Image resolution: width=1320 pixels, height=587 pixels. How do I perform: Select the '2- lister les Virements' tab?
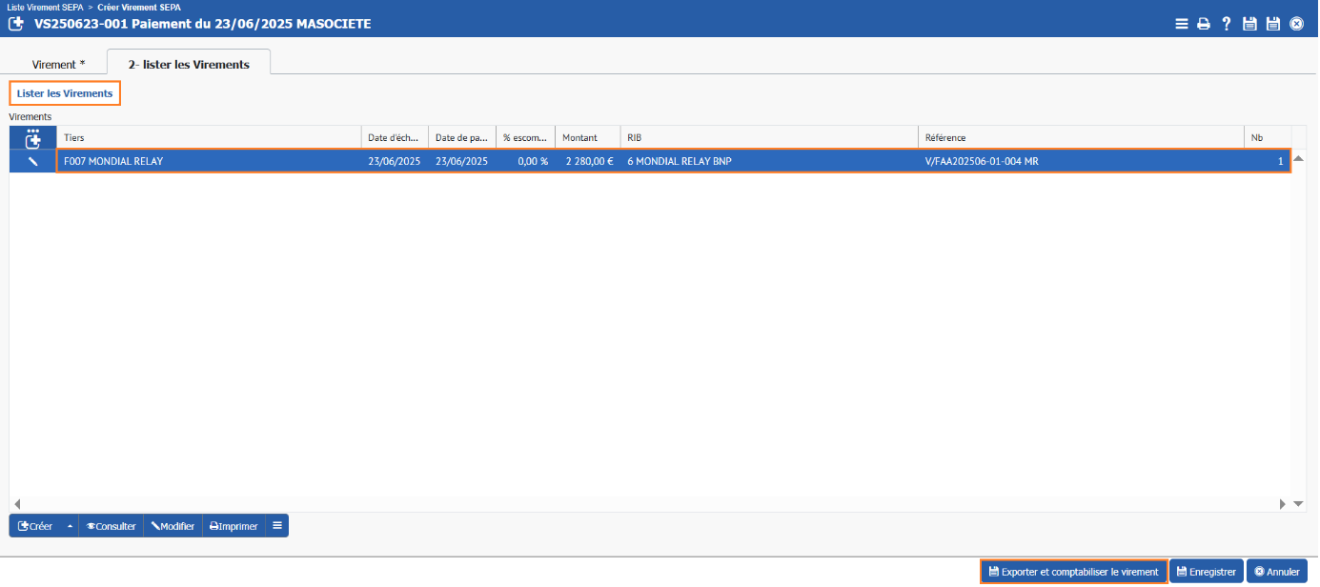point(189,64)
